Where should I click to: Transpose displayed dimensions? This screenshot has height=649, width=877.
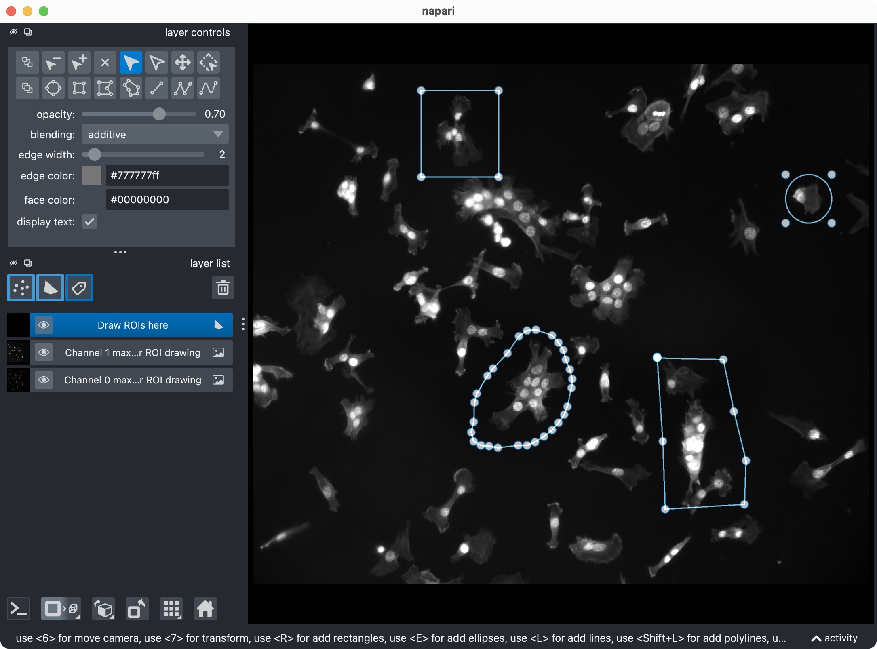(x=137, y=609)
